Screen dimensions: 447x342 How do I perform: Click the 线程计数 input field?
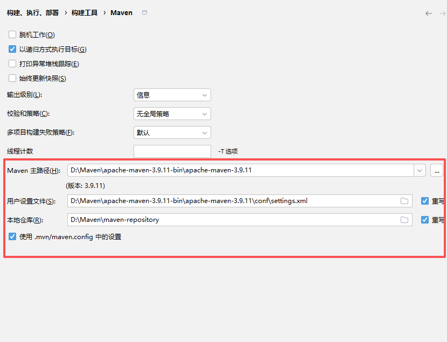pyautogui.click(x=171, y=151)
